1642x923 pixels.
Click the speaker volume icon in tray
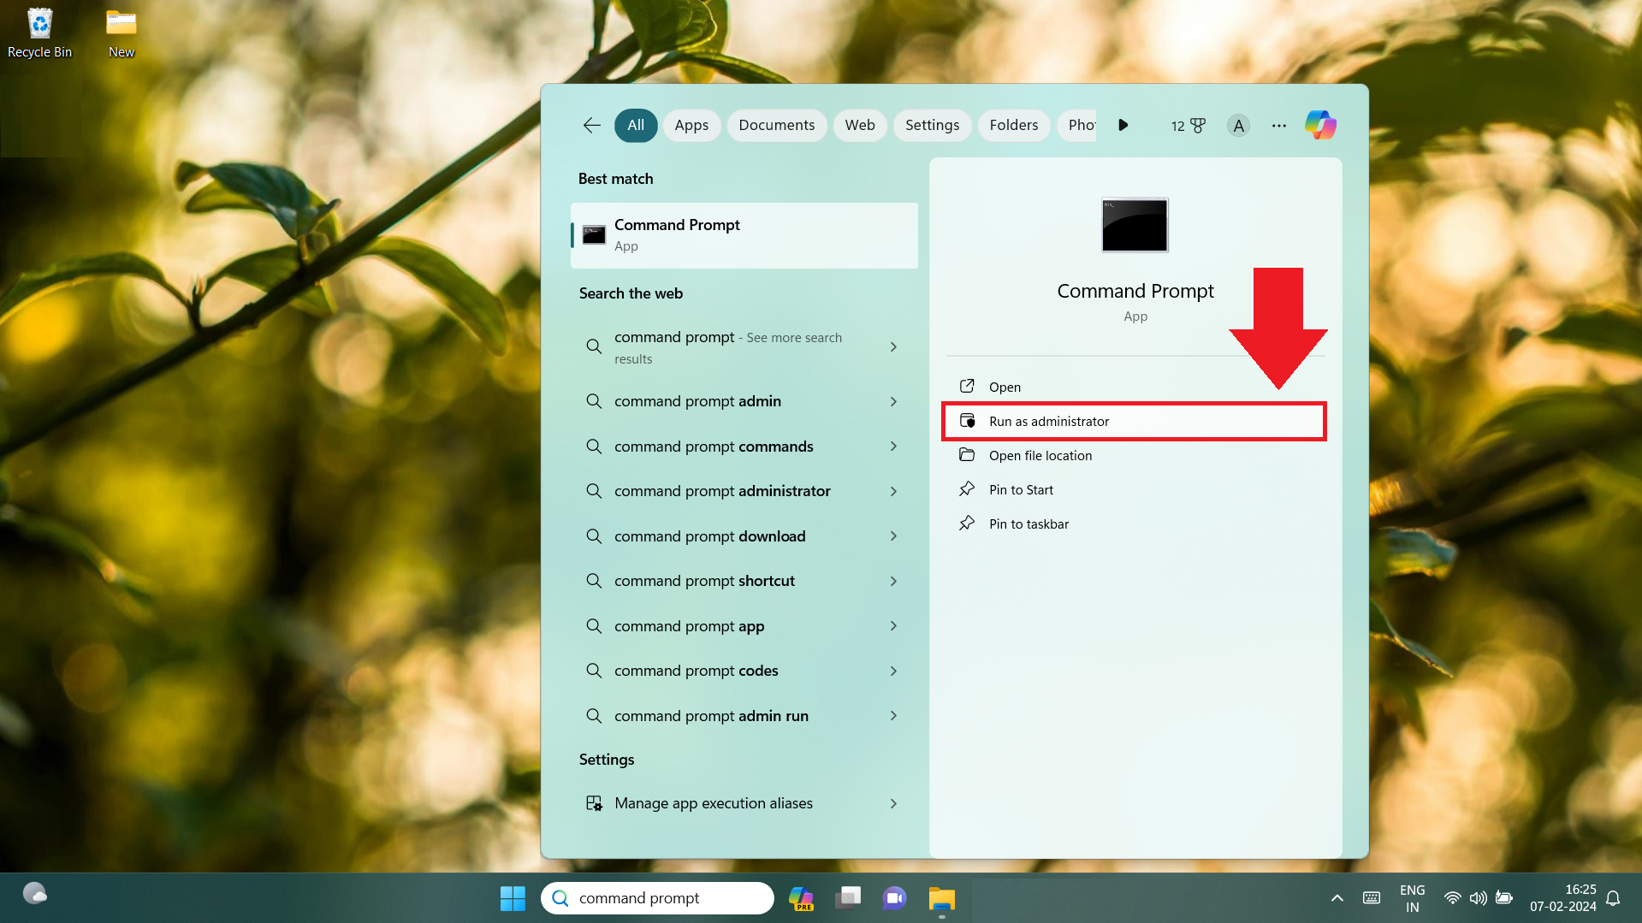[x=1478, y=898]
